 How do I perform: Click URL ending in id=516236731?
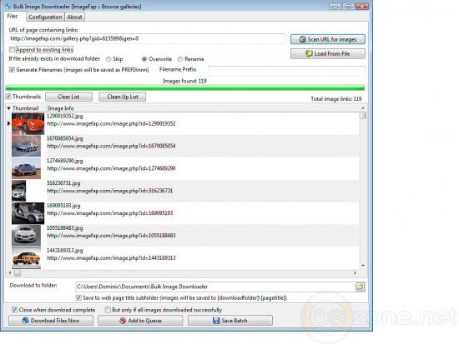tap(110, 191)
